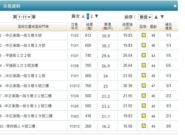This screenshot has height=135, width=185.
Task: Click the 單價(萬/坪) column header
Action: (107, 27)
